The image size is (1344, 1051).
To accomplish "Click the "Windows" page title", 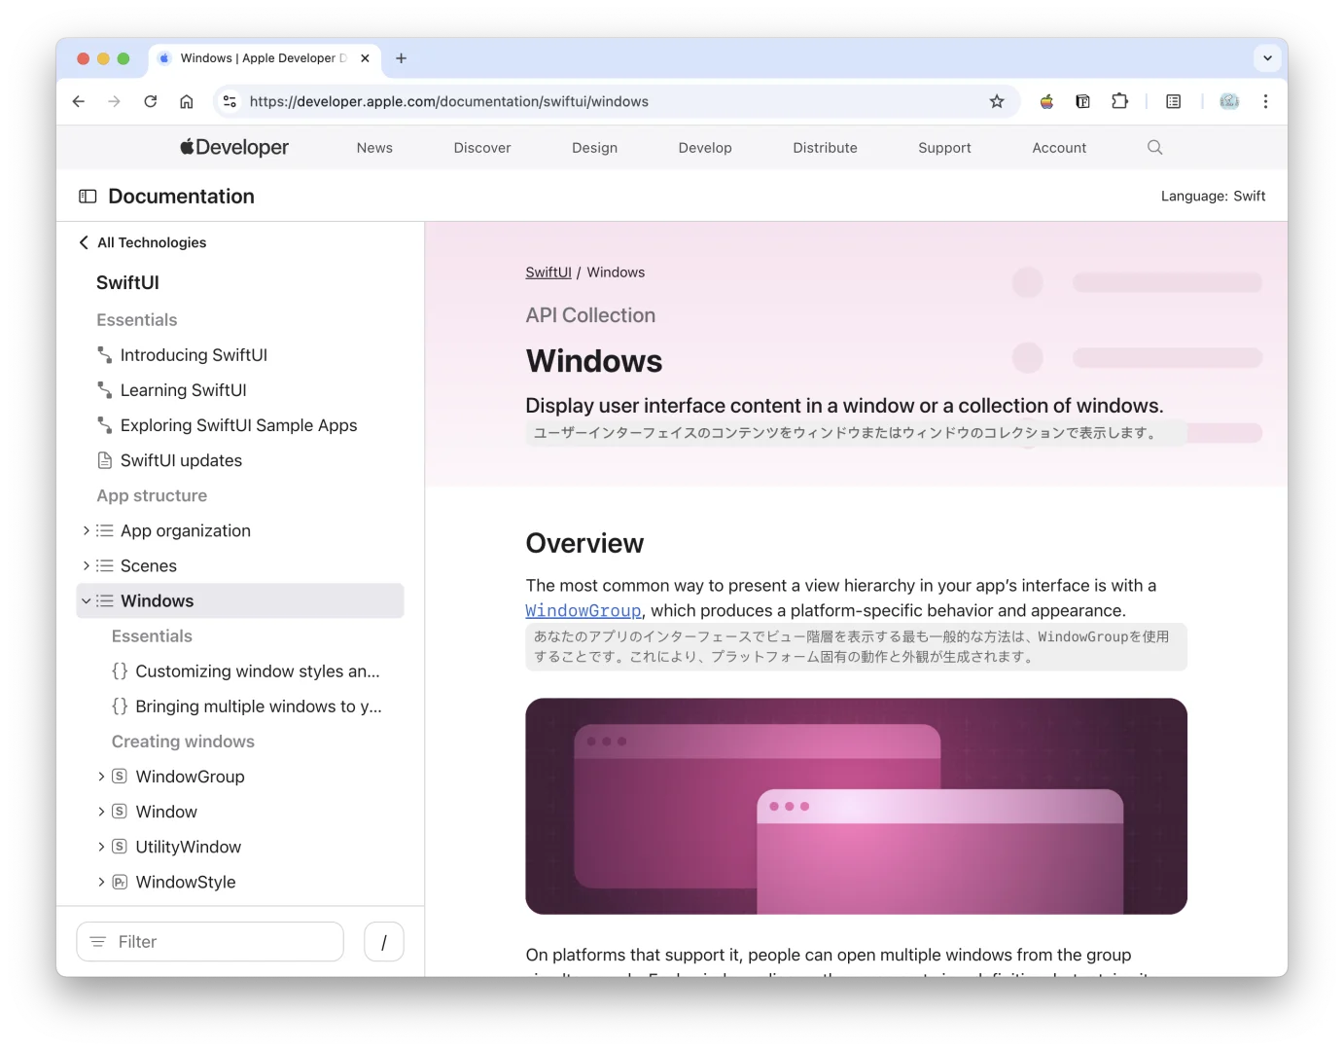I will click(594, 361).
